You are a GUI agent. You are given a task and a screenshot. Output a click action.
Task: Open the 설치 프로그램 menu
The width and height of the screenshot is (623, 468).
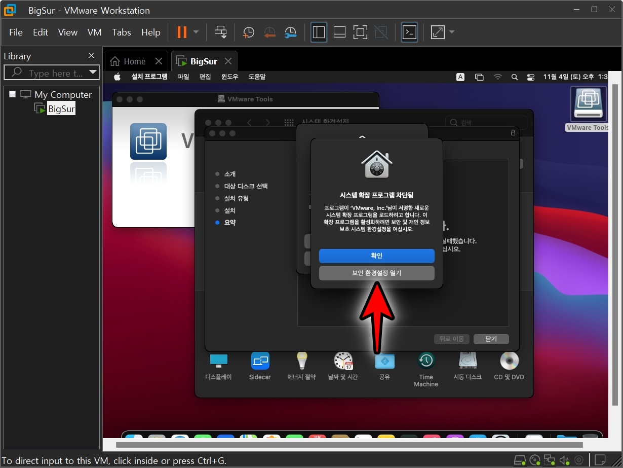pyautogui.click(x=149, y=77)
